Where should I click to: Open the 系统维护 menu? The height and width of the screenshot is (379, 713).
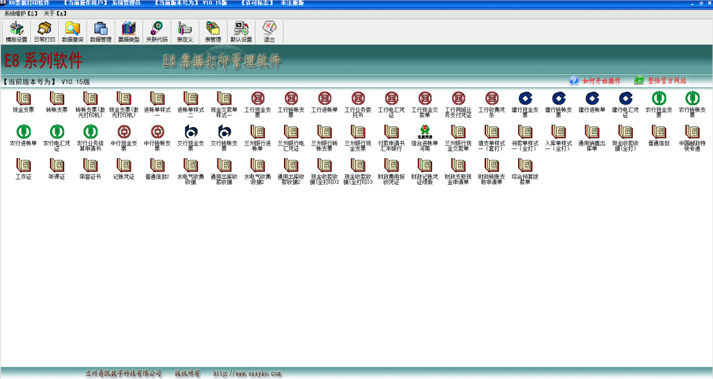[21, 12]
